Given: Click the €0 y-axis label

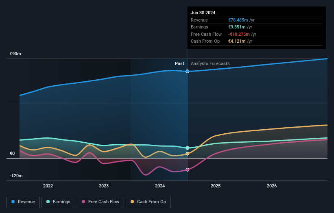Looking at the screenshot, I should [12, 153].
